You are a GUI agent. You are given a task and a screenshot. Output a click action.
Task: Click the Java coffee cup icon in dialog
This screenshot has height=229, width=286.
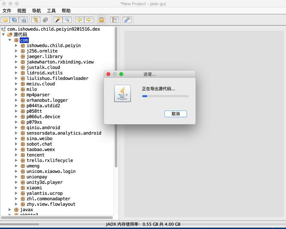click(123, 93)
